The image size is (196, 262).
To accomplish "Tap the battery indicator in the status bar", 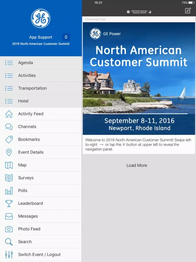I will click(192, 3).
